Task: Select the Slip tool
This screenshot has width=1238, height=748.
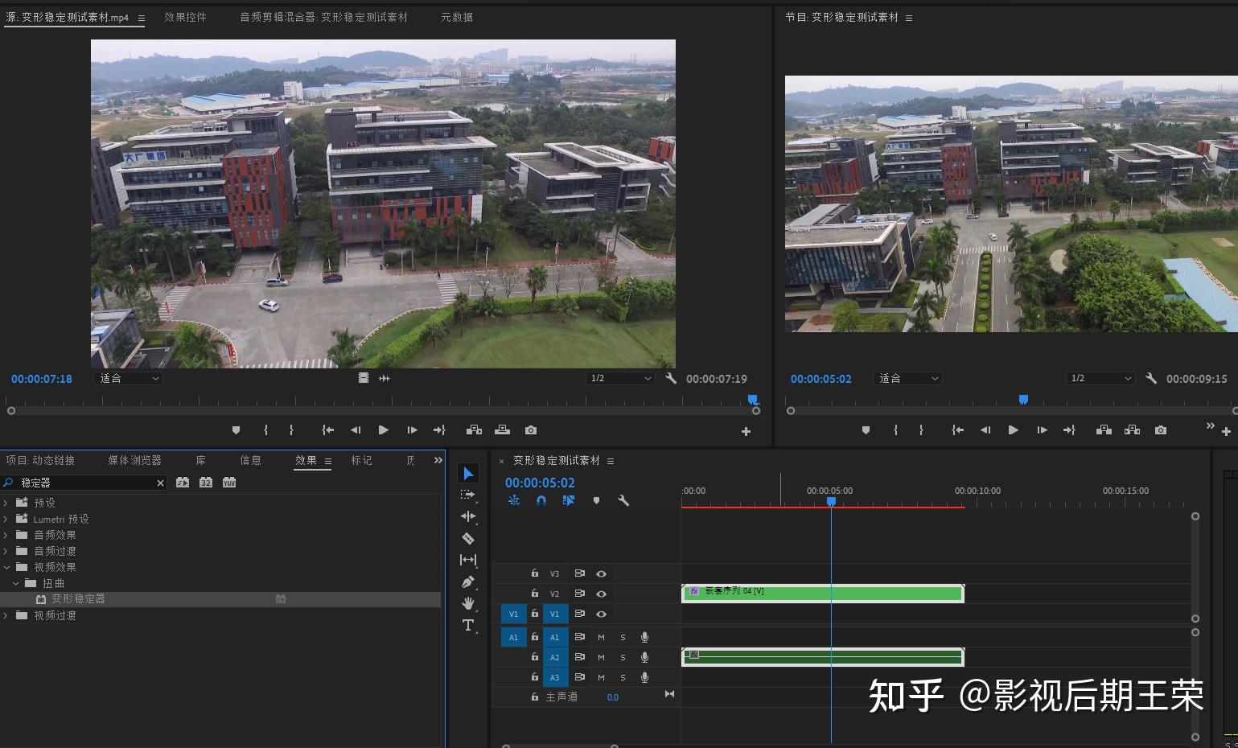Action: pos(468,560)
